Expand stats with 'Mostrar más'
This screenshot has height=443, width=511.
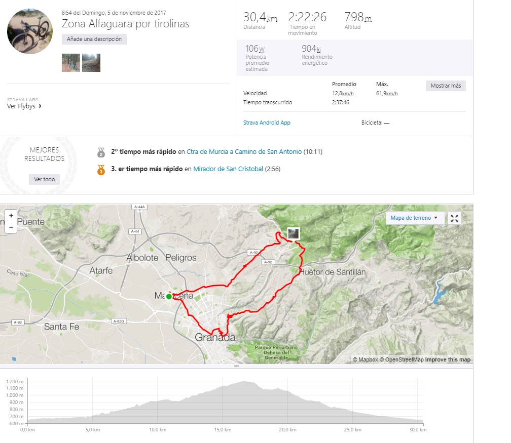445,86
